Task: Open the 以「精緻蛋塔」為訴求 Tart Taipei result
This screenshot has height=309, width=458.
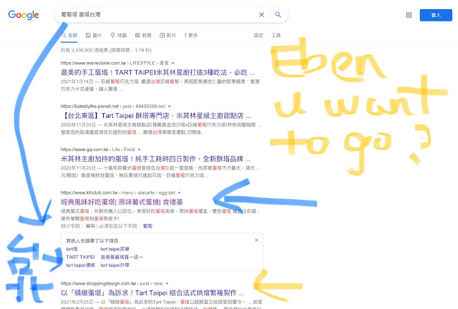Action: tap(152, 293)
